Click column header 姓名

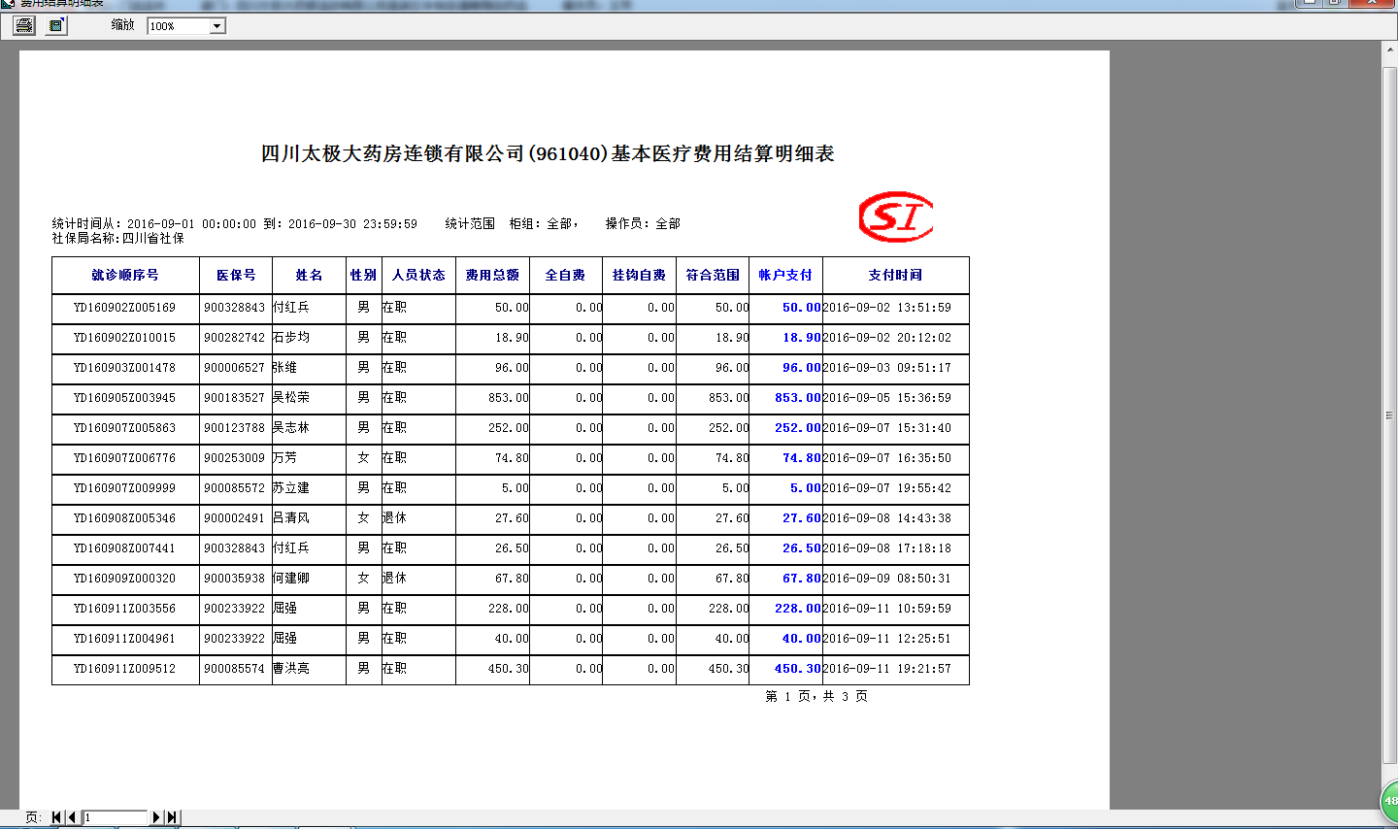[x=309, y=276]
